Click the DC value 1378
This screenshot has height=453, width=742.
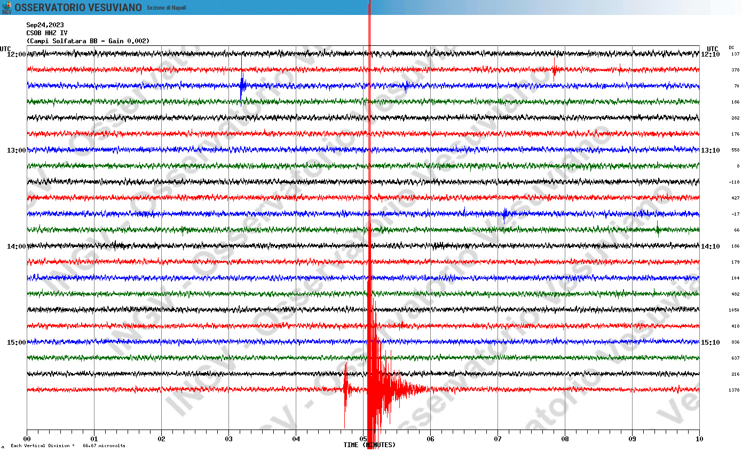pos(735,390)
